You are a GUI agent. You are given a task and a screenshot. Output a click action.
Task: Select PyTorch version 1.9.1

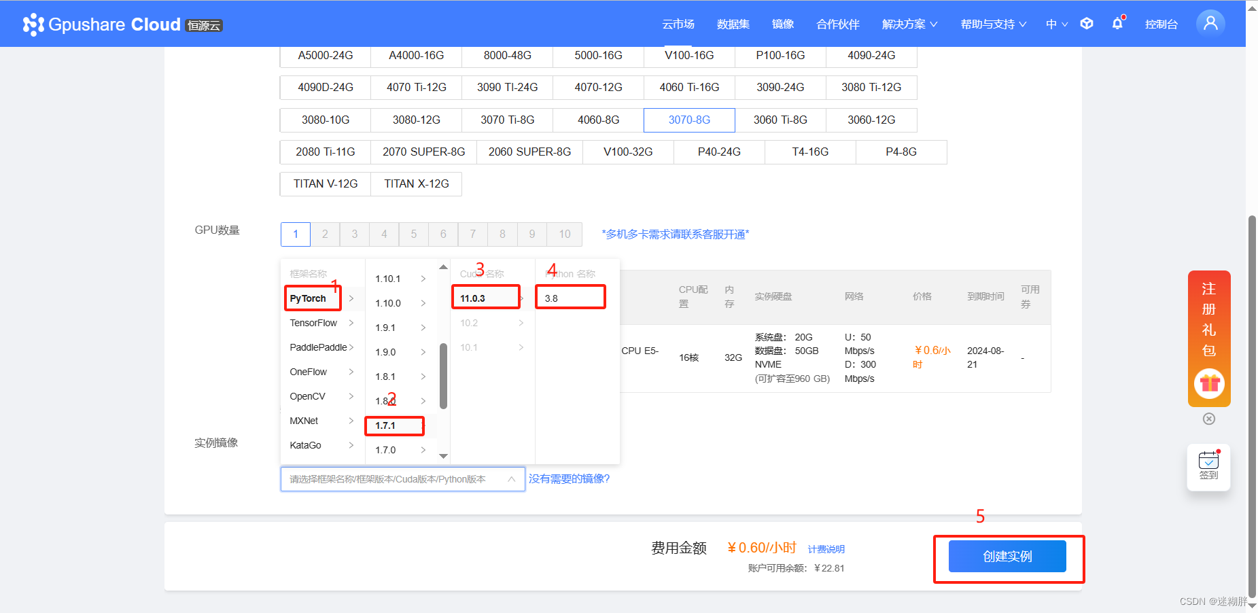[x=401, y=328]
